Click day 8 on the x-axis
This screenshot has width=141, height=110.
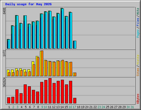38,107
